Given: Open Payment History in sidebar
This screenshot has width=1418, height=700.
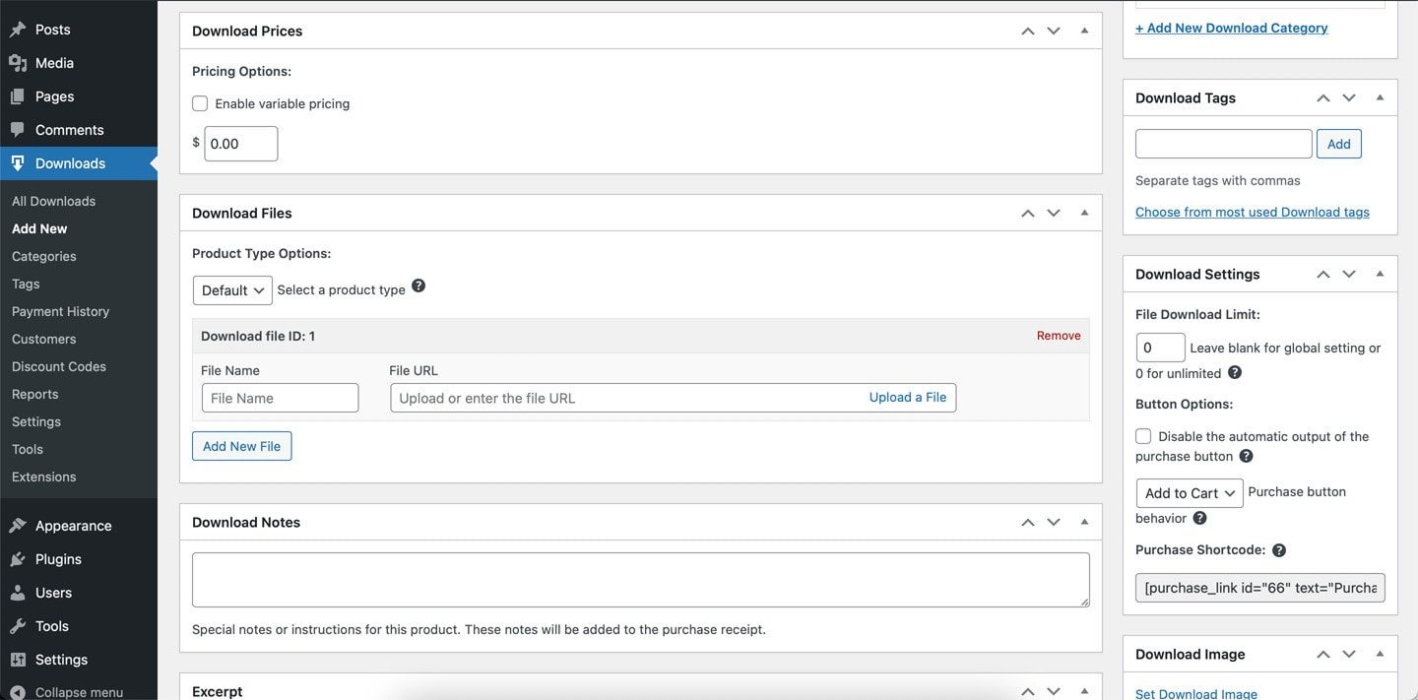Looking at the screenshot, I should click(60, 311).
